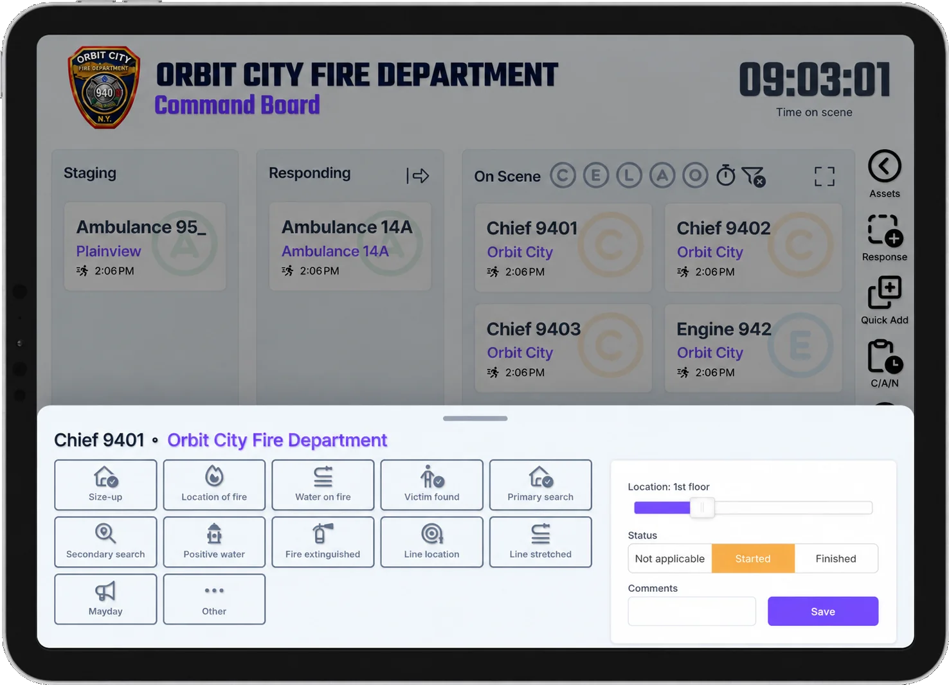The image size is (949, 685).
Task: Click the stopwatch timer icon in On Scene
Action: 726,175
